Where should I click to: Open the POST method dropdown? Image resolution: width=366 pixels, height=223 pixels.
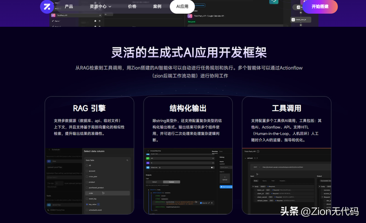pos(256,167)
